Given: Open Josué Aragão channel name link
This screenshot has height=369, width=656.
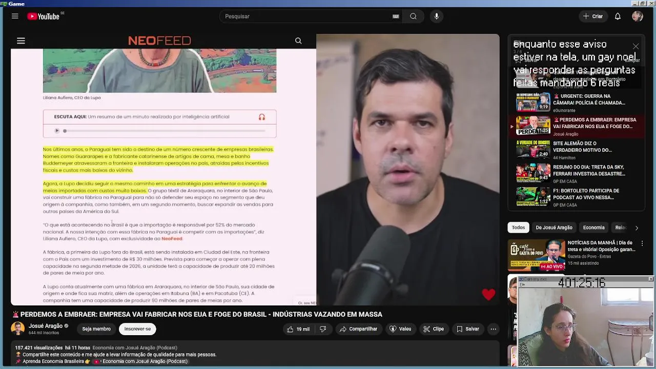Looking at the screenshot, I should (46, 326).
